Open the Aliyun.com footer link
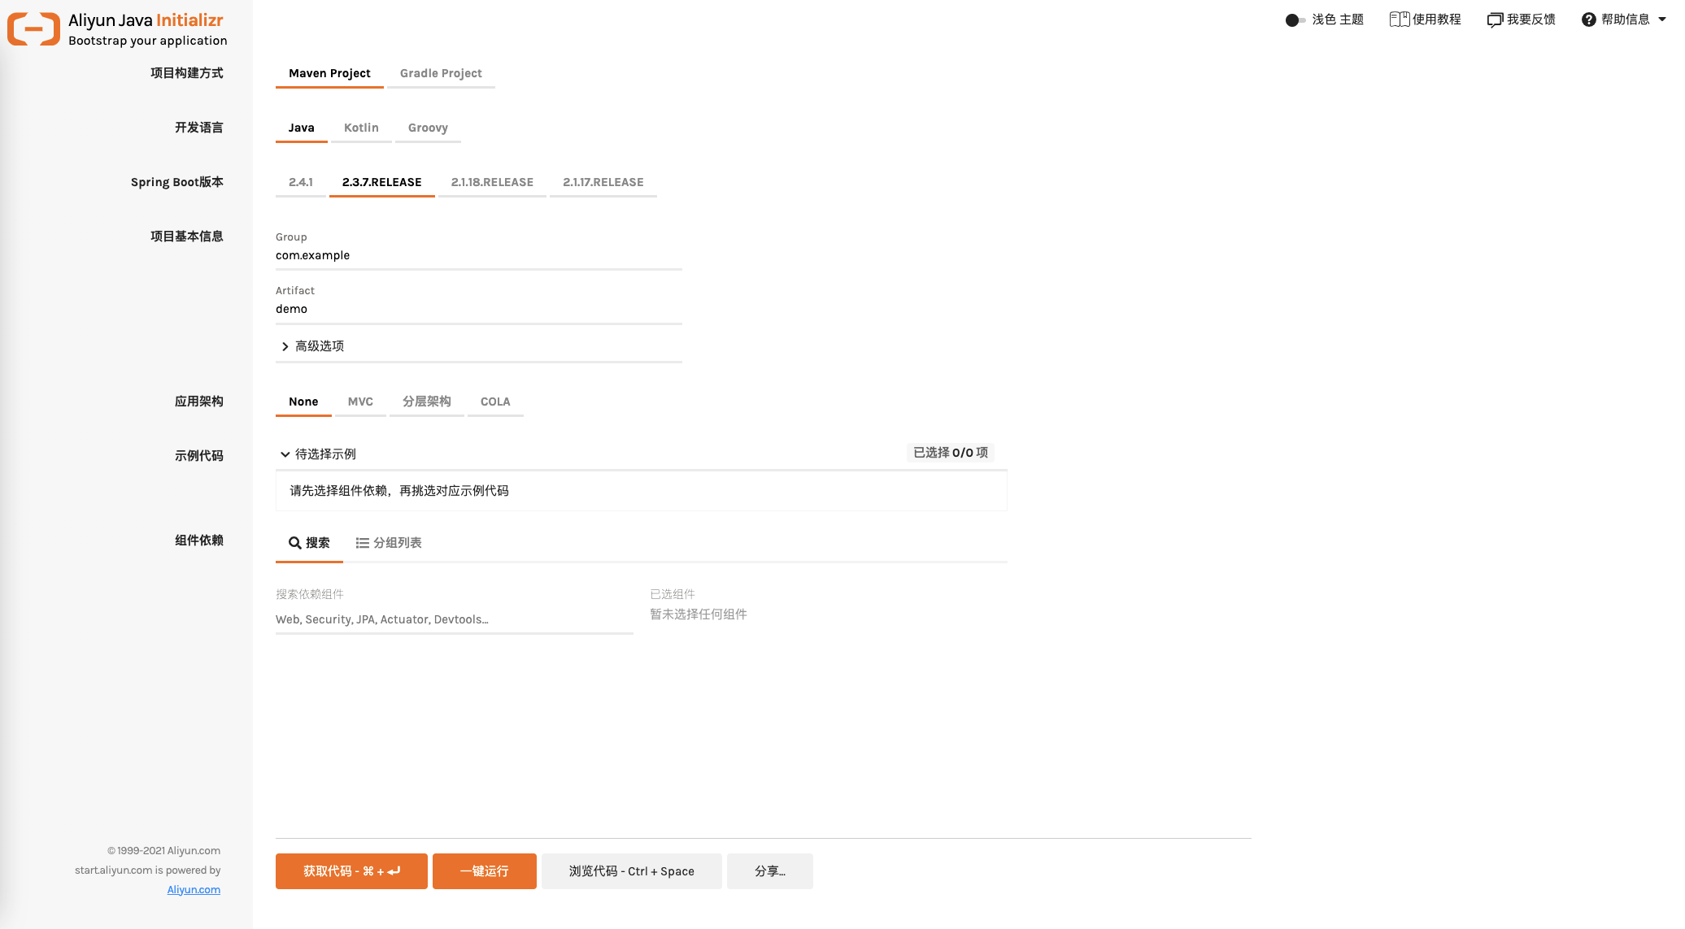The image size is (1685, 929). tap(194, 890)
